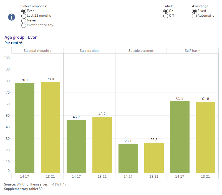Choose the 'Never' response radio button
Screen dimensions: 222x195
coord(24,20)
